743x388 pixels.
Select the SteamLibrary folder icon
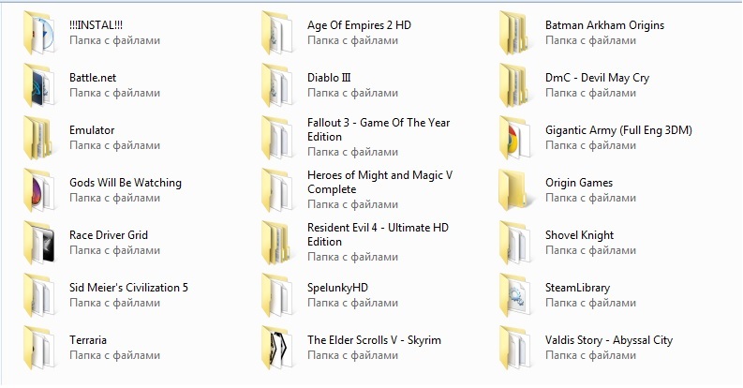515,295
